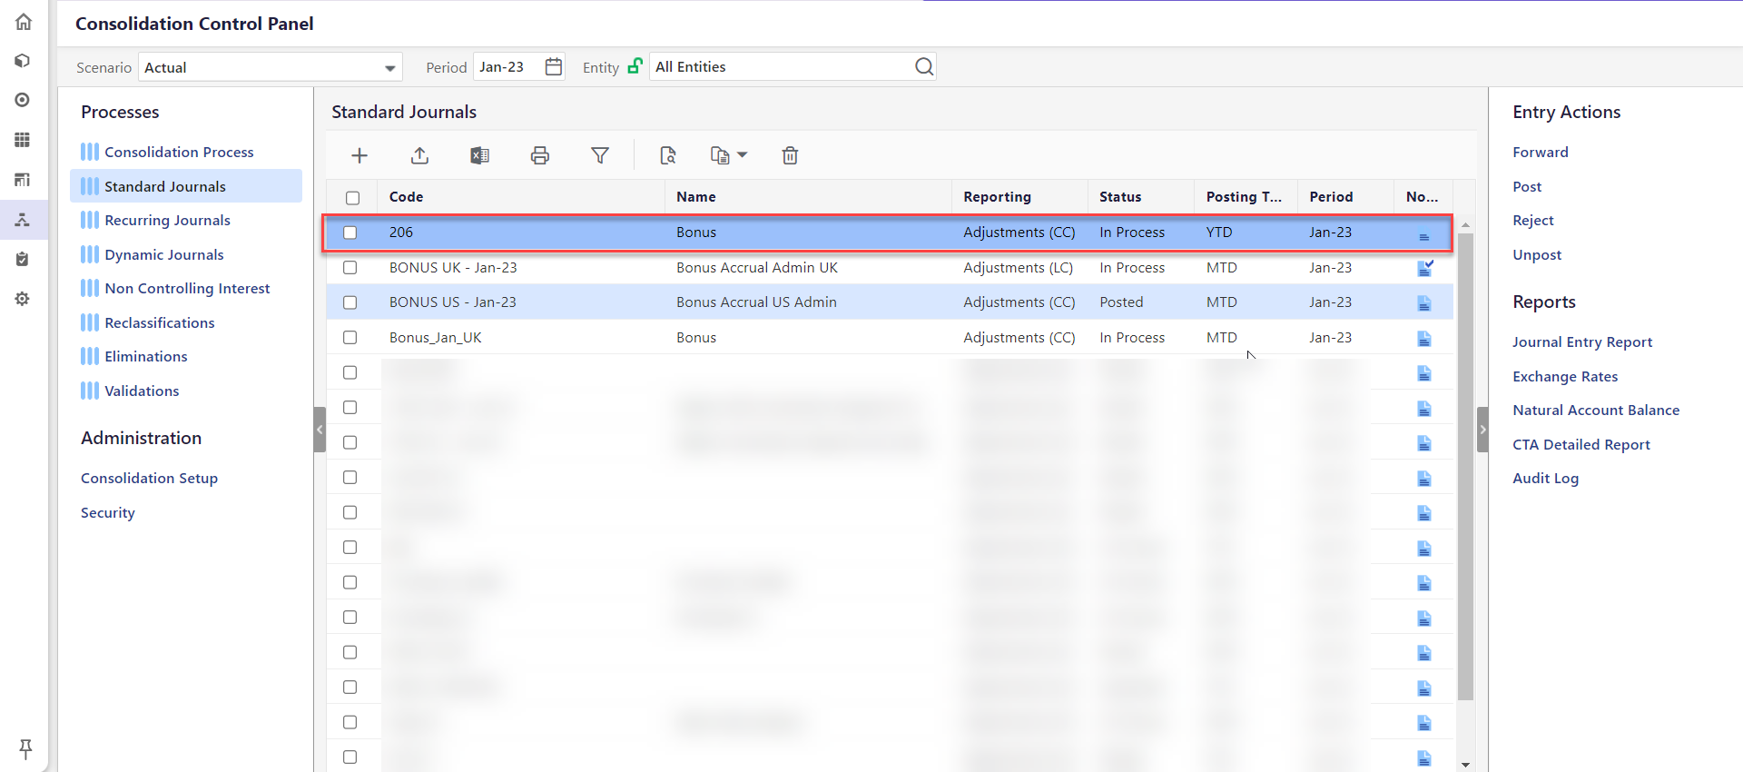The width and height of the screenshot is (1743, 772).
Task: Click the journals list vertical scrollbar thumb
Action: pyautogui.click(x=1465, y=465)
